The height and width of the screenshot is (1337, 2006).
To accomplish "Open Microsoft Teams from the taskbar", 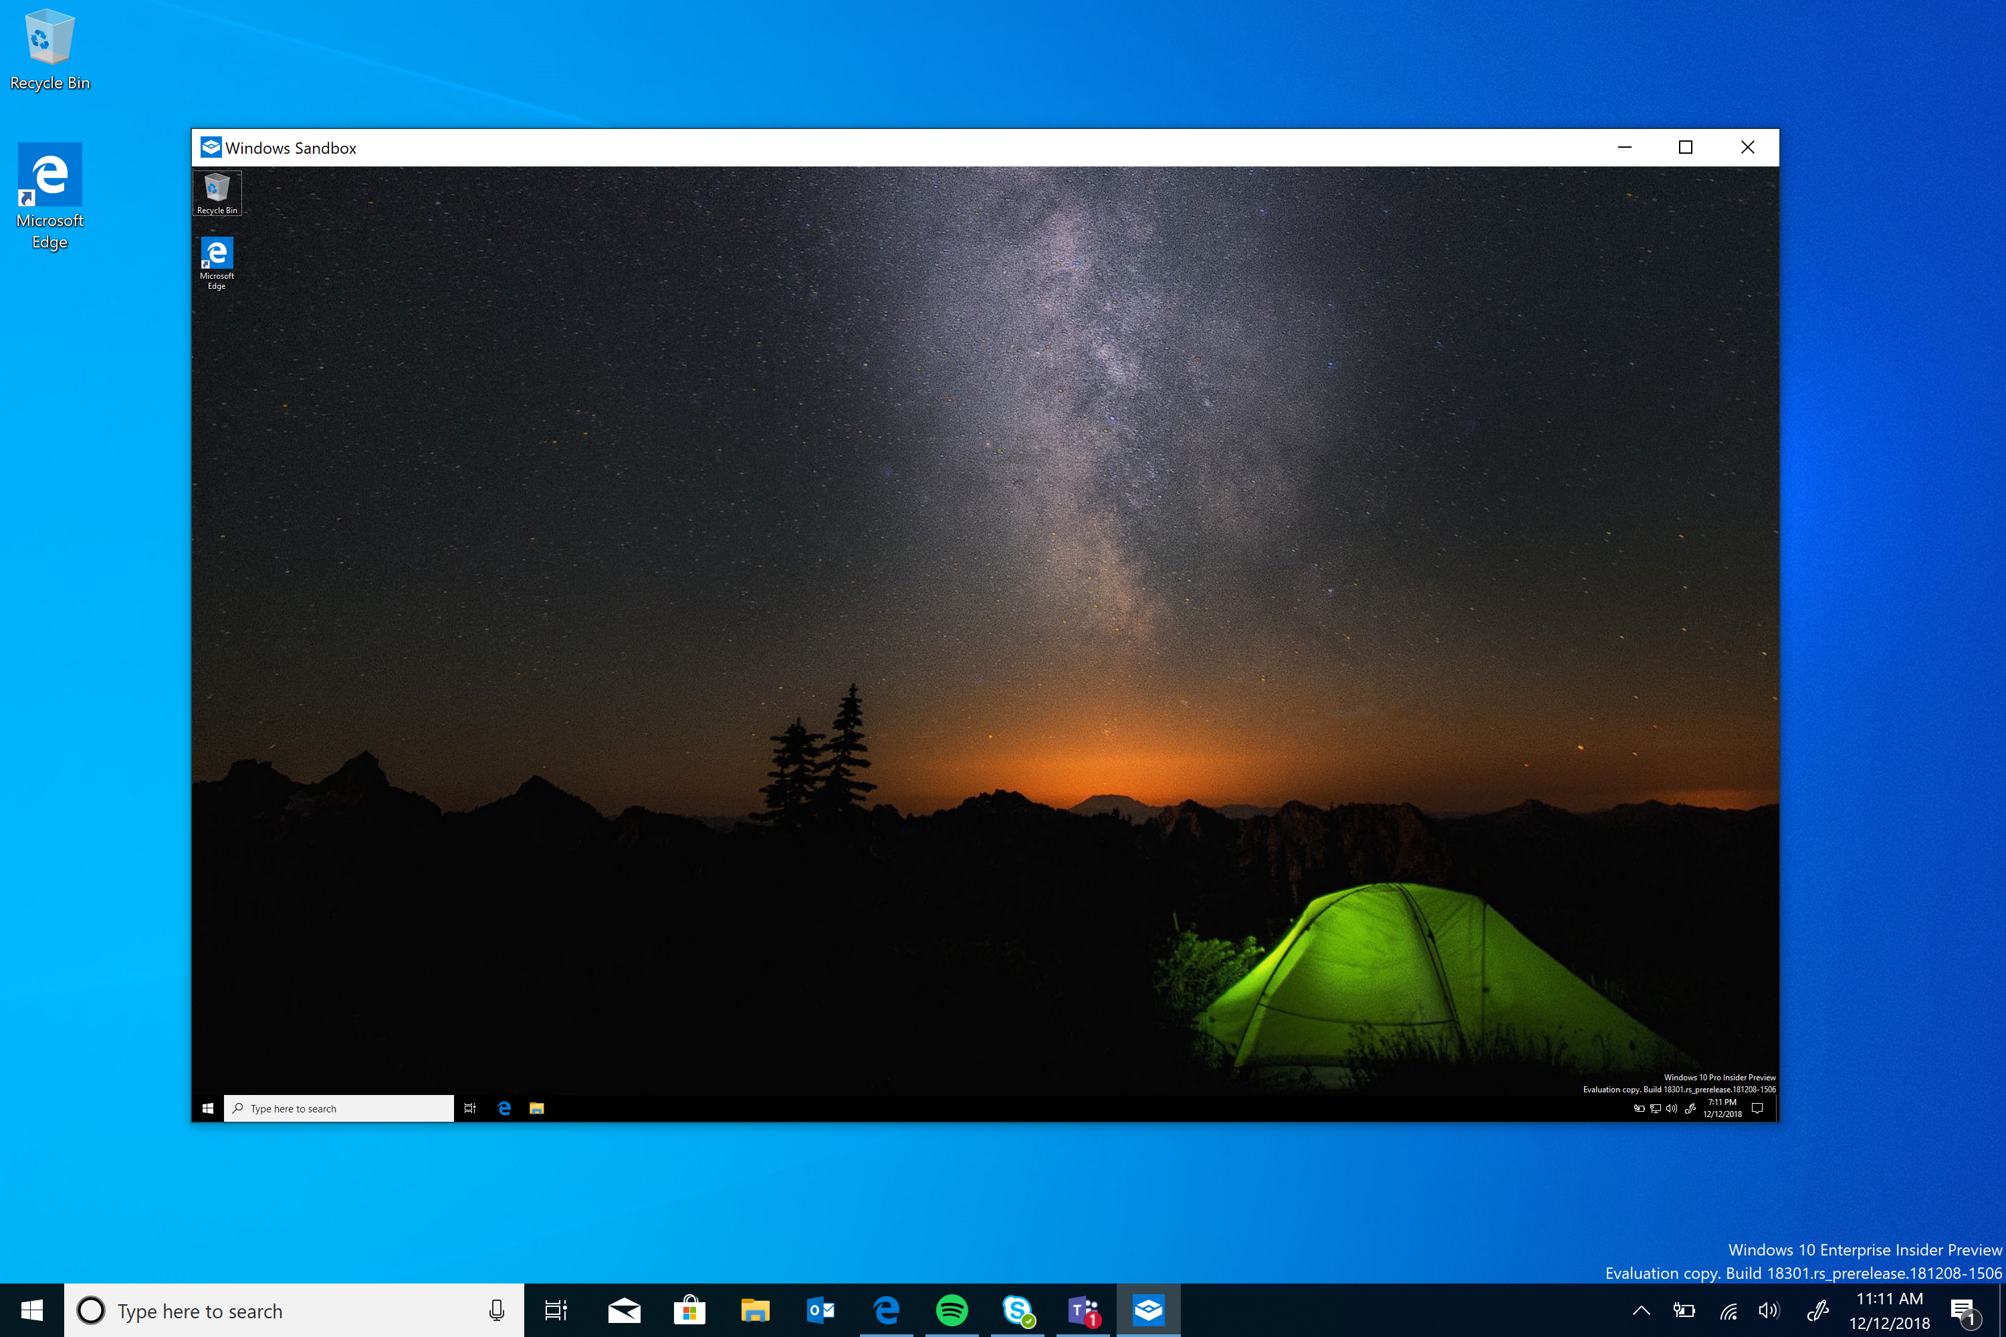I will pyautogui.click(x=1084, y=1310).
